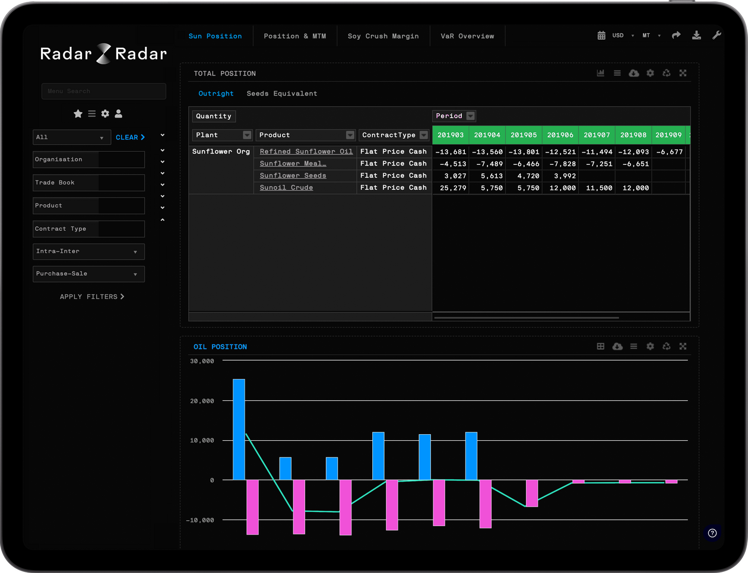Open the gear settings icon on TOTAL POSITION panel
Screen dimensions: 748x573
coord(650,72)
